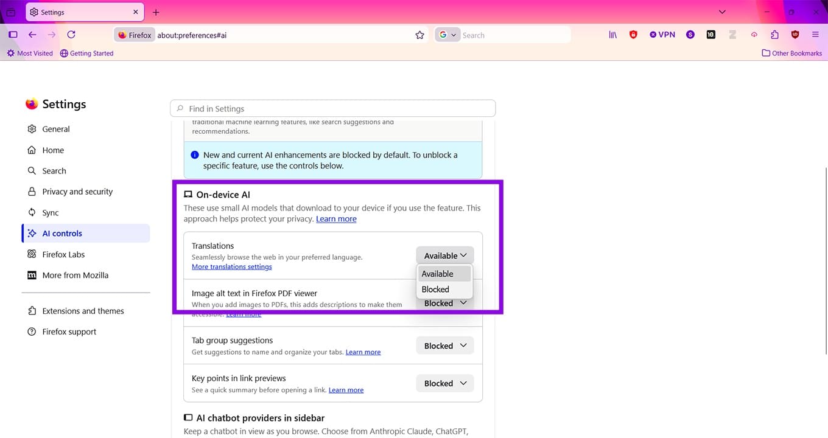Screen dimensions: 828x438
Task: Click the forward arrow button
Action: point(52,35)
